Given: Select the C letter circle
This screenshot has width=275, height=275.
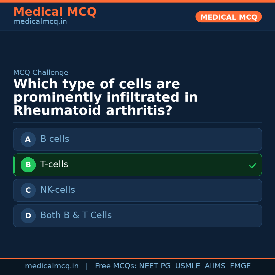Looking at the screenshot, I should point(28,190).
